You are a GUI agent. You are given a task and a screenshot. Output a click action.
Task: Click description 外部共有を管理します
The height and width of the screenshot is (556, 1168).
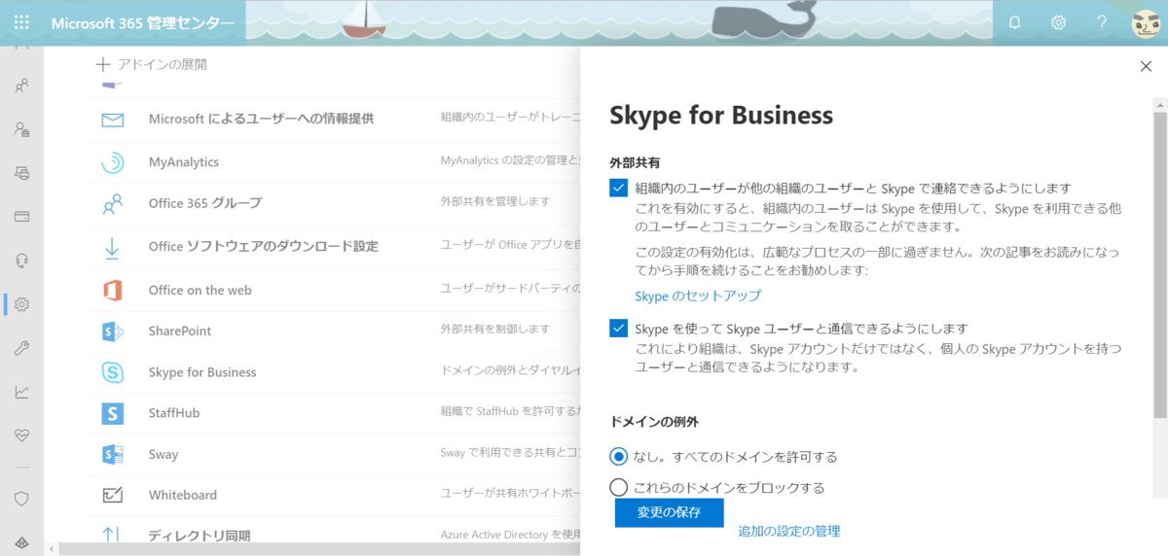494,201
